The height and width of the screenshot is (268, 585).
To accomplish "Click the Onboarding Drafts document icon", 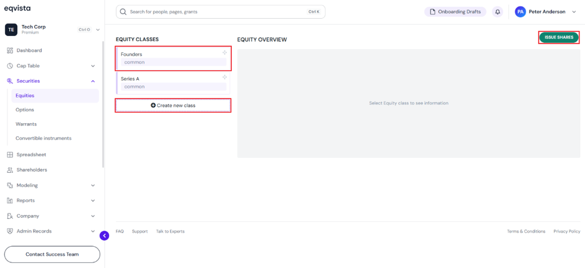I will pyautogui.click(x=433, y=12).
